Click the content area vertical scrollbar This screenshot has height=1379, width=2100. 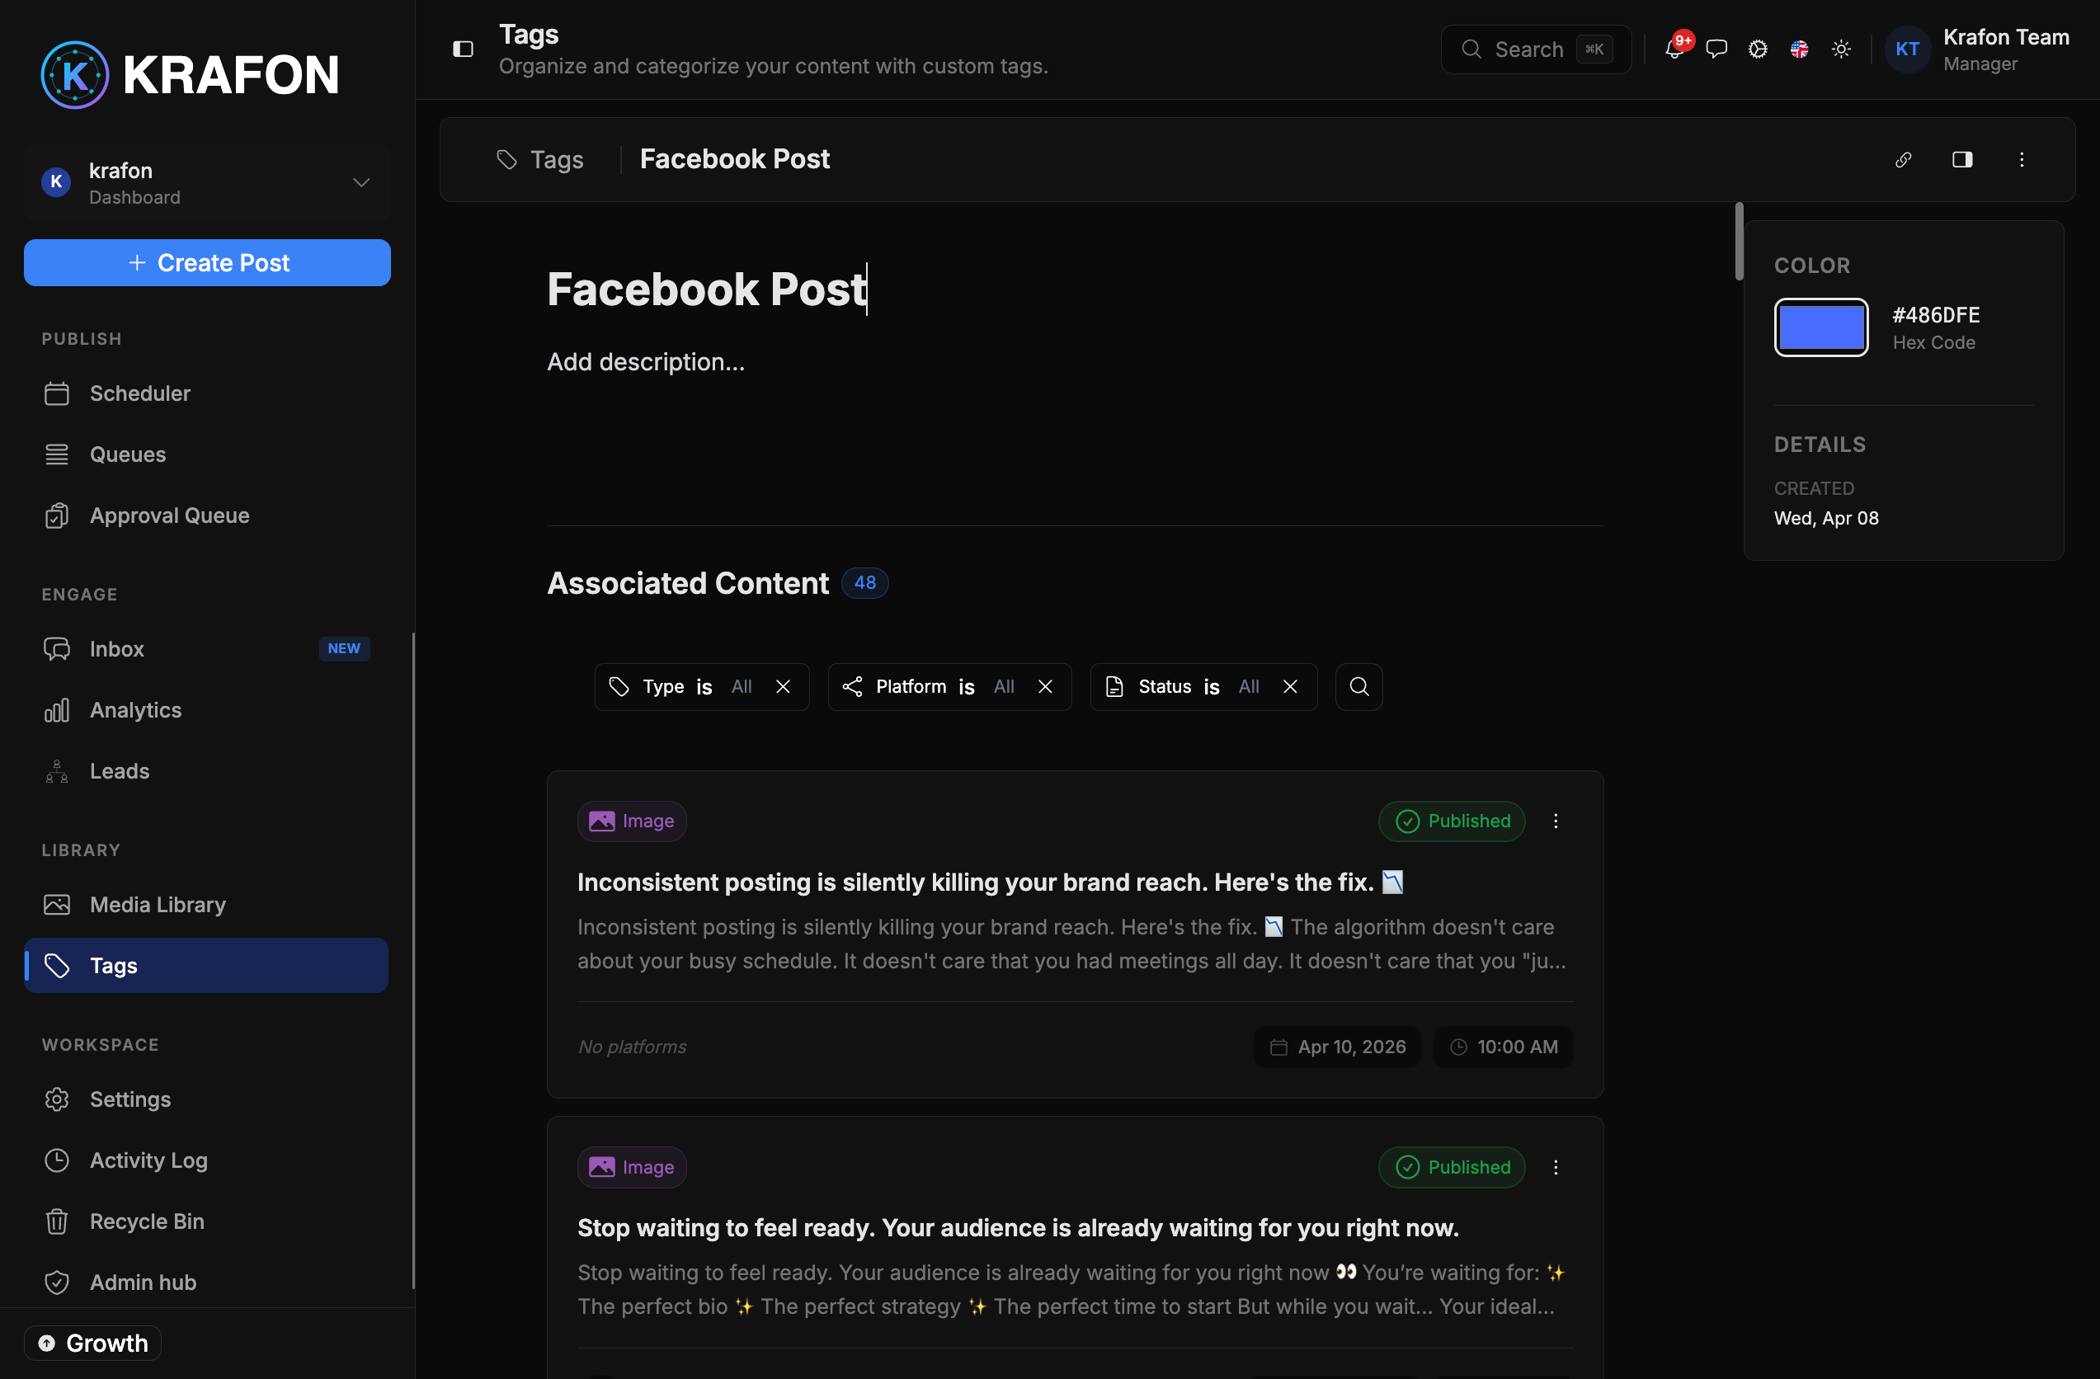point(1739,242)
